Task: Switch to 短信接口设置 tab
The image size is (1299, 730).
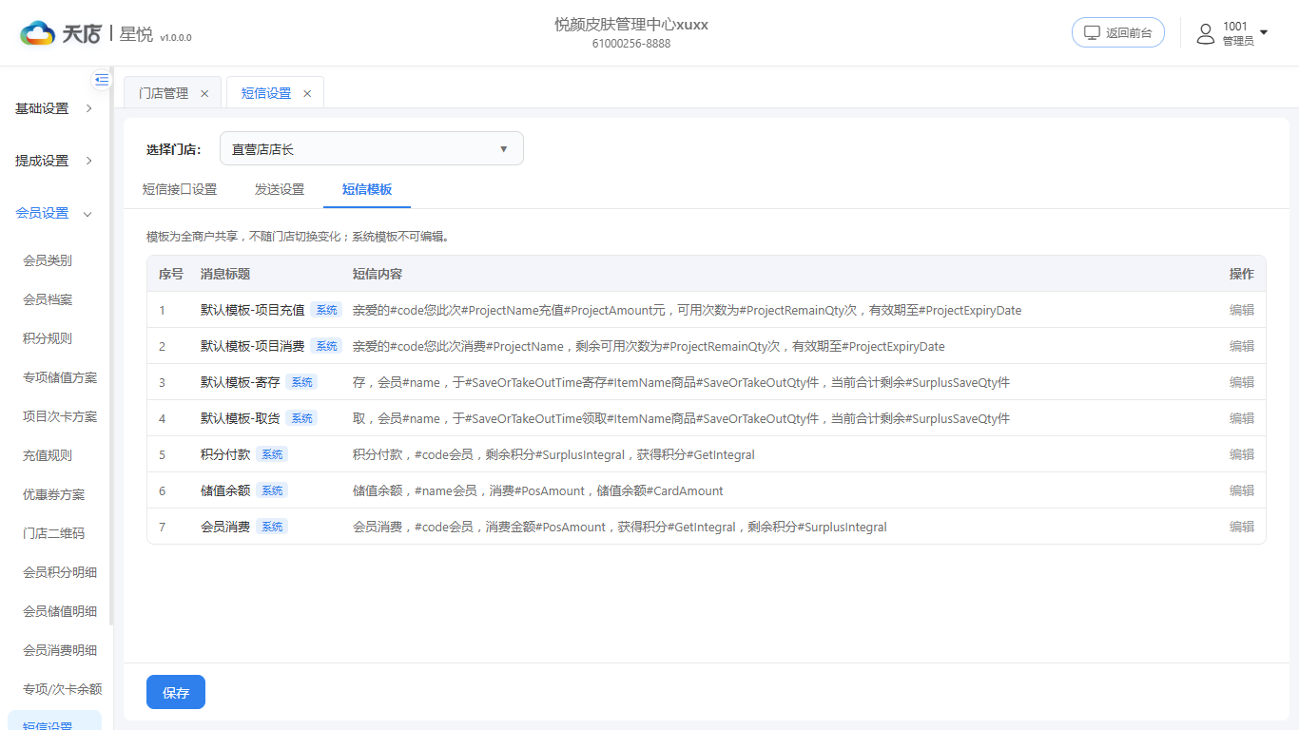Action: 180,189
